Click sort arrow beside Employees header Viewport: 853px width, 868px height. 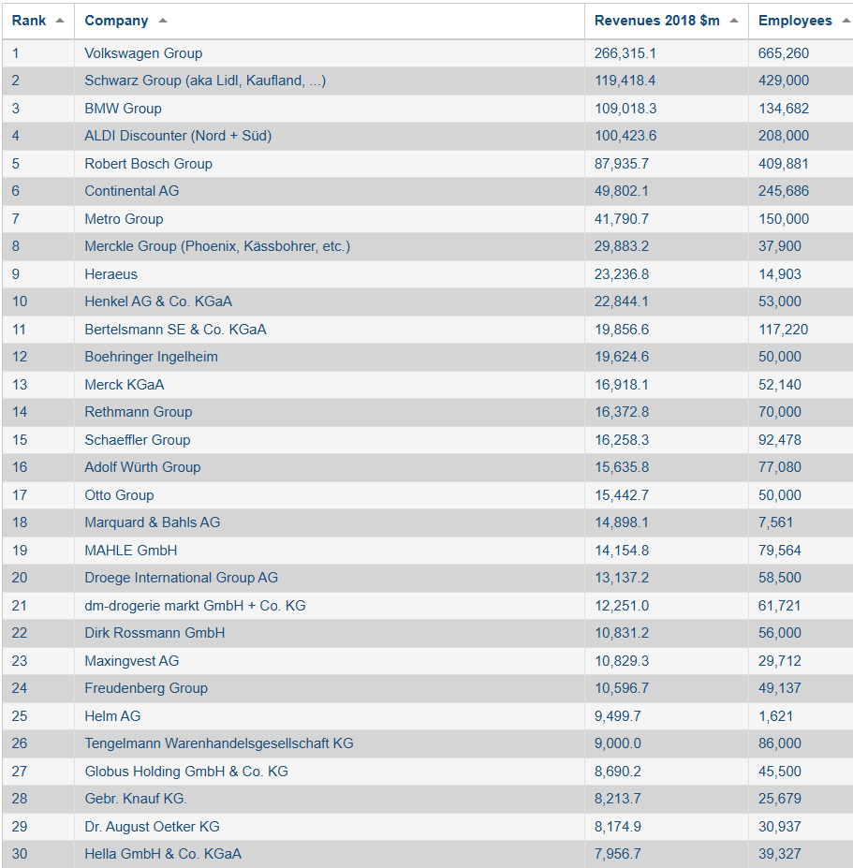tap(846, 21)
